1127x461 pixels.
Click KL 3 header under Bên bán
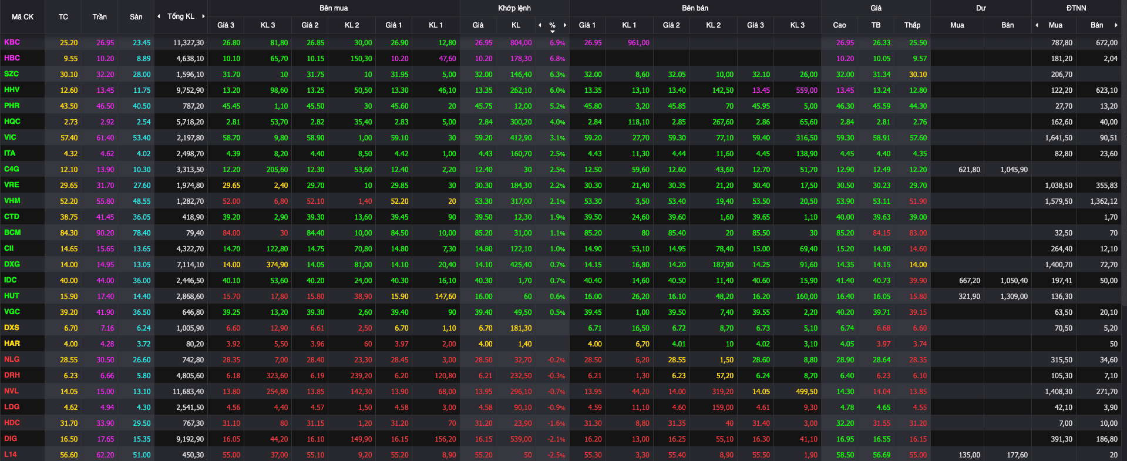[x=797, y=25]
